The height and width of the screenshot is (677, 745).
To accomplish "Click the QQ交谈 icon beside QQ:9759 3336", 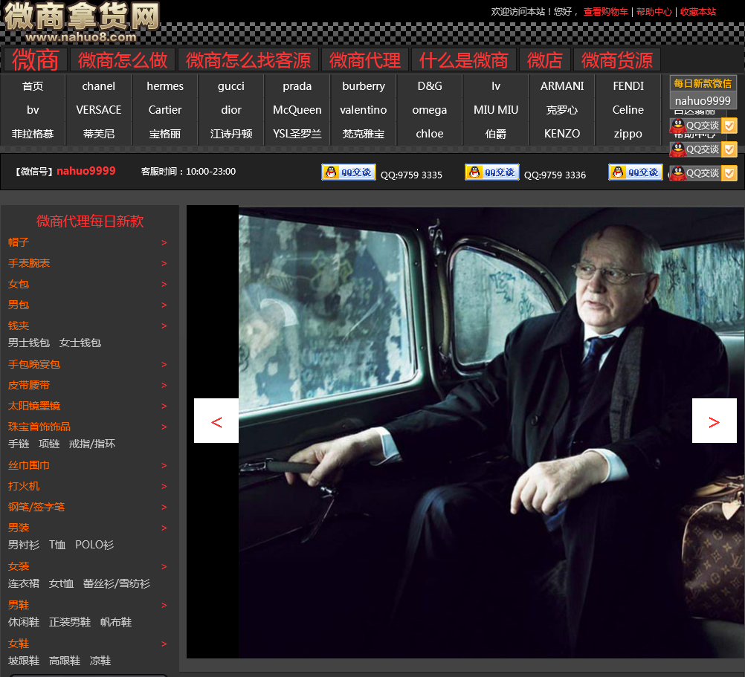I will (492, 172).
